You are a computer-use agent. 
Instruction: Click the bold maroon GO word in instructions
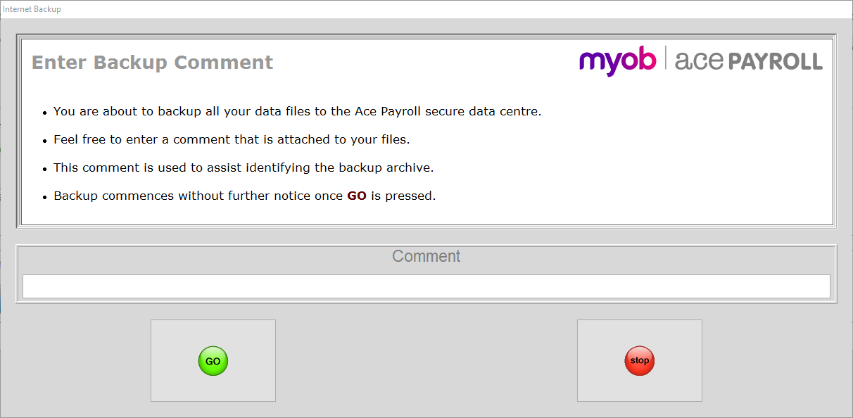[357, 196]
